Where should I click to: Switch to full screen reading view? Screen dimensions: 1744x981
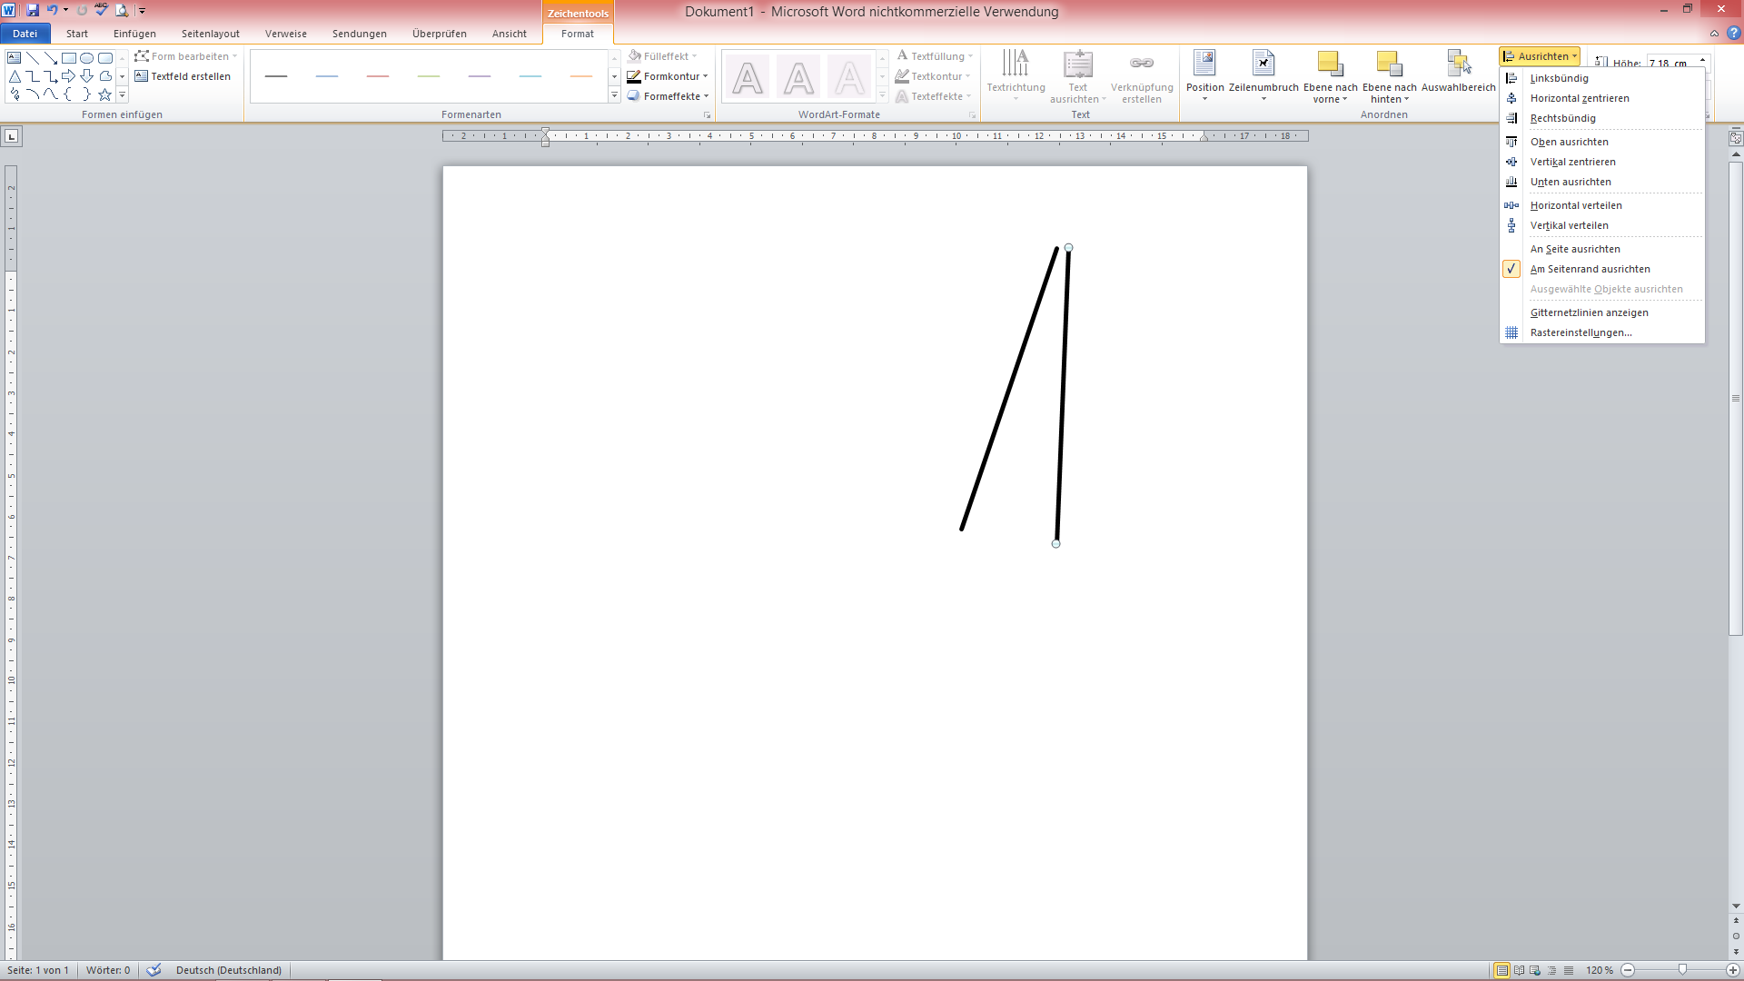(1519, 970)
